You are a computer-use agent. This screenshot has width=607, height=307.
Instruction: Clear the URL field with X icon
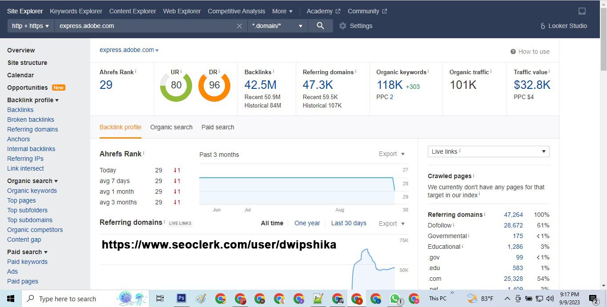click(x=239, y=26)
